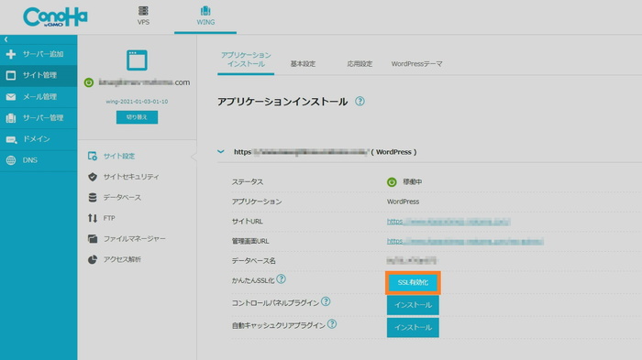642x360 pixels.
Task: Click the WordPress application value text
Action: tap(403, 202)
